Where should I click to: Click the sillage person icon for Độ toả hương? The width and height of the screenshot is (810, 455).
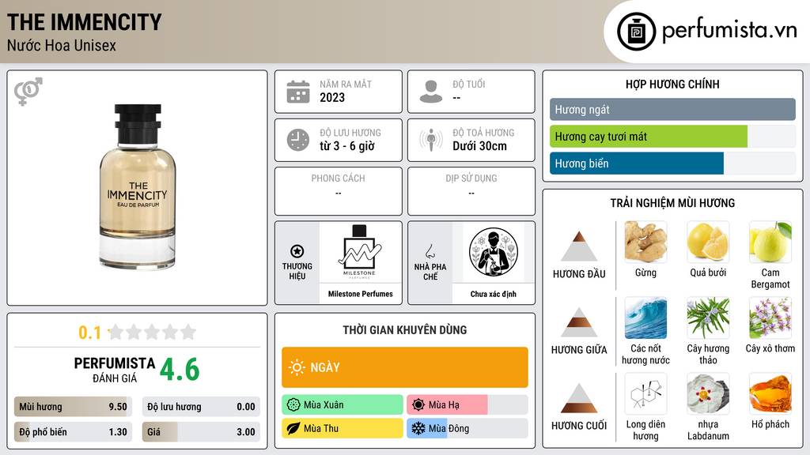[x=431, y=140]
